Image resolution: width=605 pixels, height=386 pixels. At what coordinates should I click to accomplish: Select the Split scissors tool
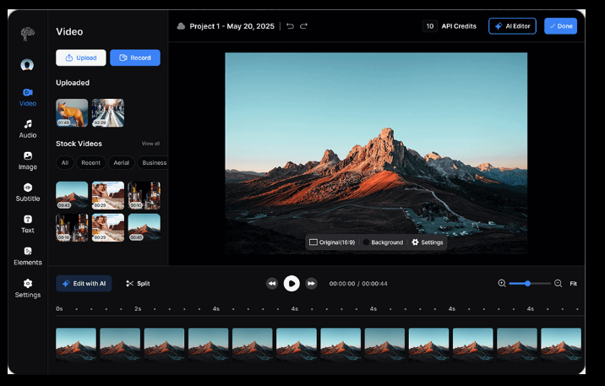click(138, 284)
